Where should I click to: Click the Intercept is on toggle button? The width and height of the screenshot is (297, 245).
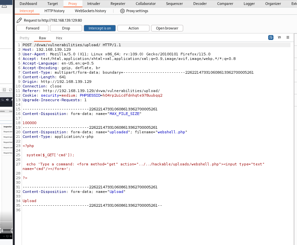[100, 28]
